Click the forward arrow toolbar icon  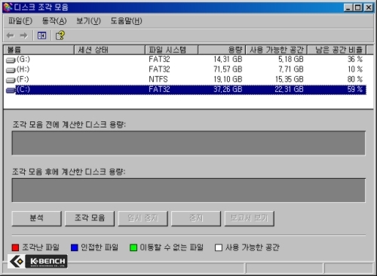click(23, 35)
